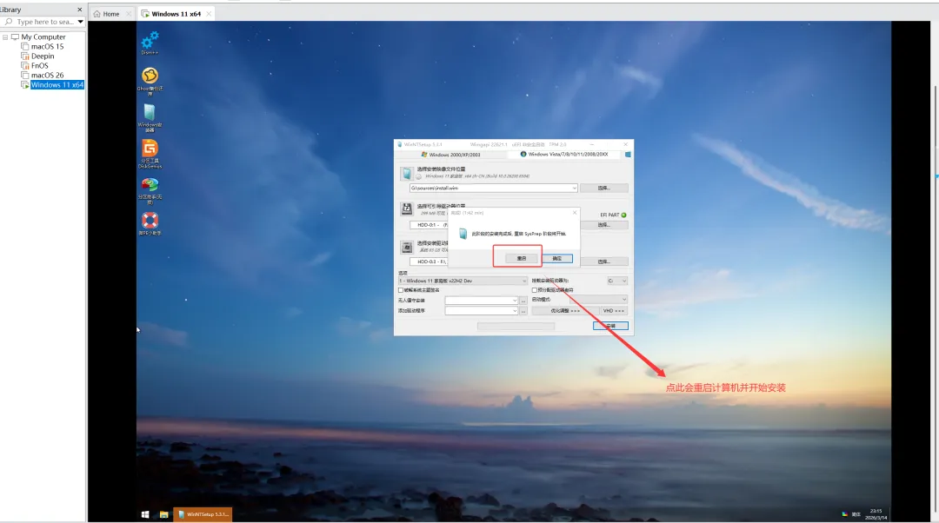Close the SysPrep message popup with X
The width and height of the screenshot is (939, 523).
(x=575, y=213)
